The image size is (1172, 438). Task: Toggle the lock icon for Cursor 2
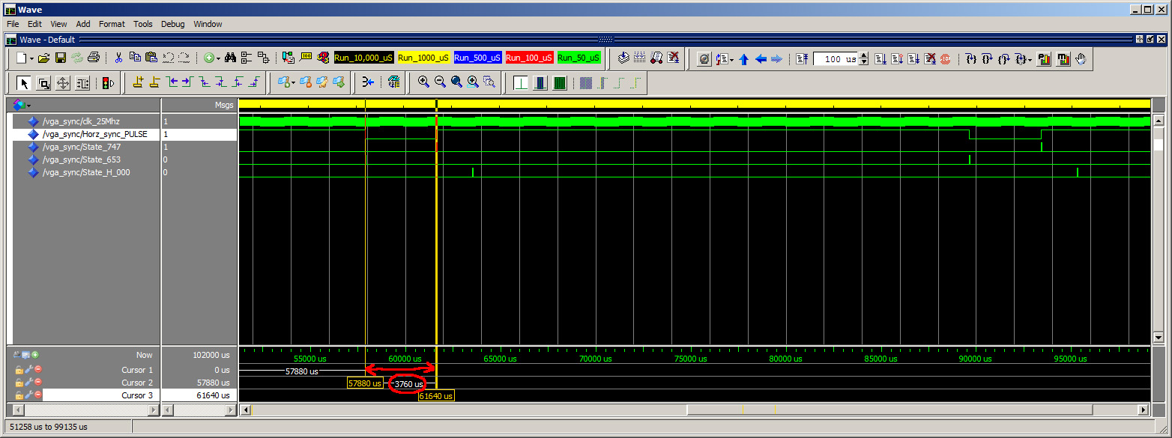pos(19,383)
